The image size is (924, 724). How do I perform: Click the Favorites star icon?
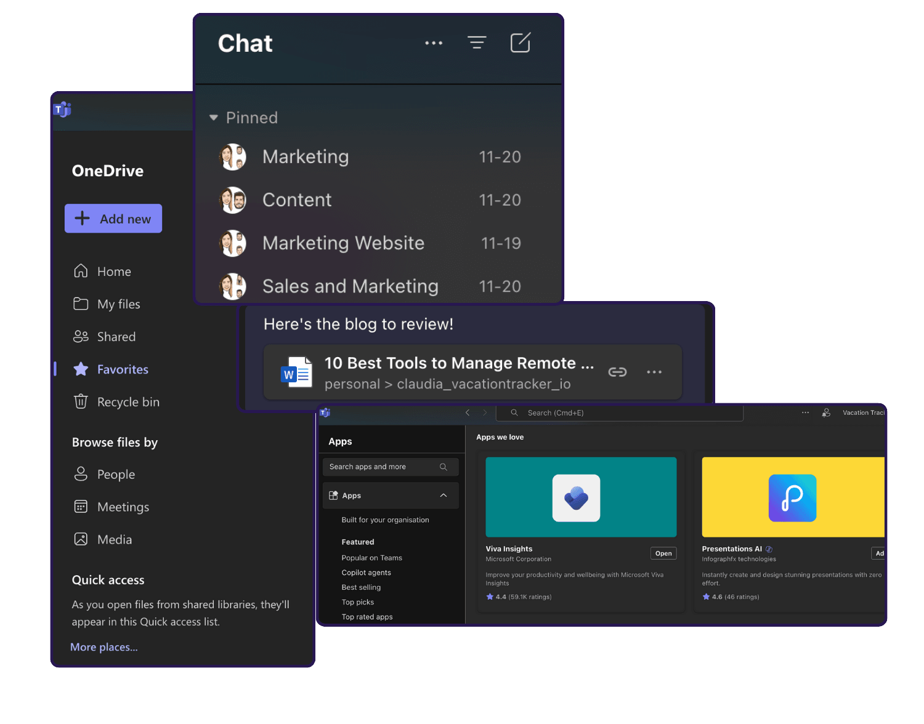(x=81, y=369)
